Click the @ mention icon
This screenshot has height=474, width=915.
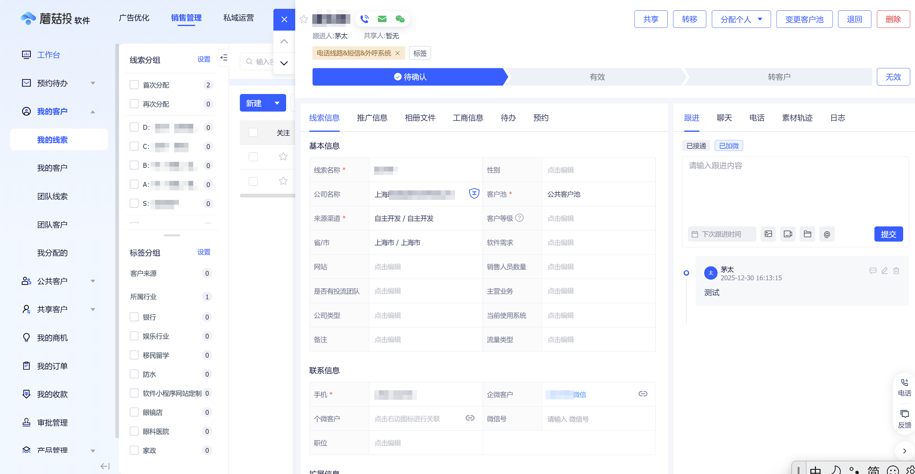click(x=827, y=234)
